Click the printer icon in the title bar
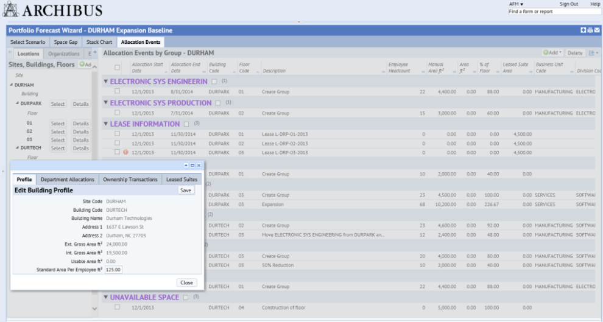The width and height of the screenshot is (603, 322). click(590, 30)
